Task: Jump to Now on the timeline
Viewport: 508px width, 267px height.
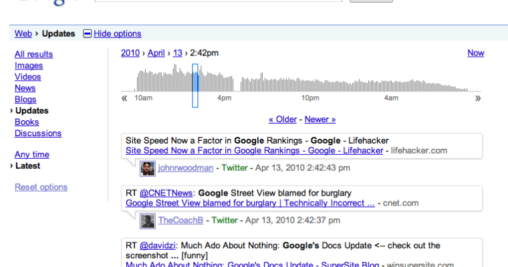Action: pyautogui.click(x=476, y=53)
